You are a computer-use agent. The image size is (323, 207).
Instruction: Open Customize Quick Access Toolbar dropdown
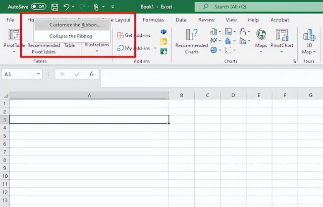[x=113, y=7]
